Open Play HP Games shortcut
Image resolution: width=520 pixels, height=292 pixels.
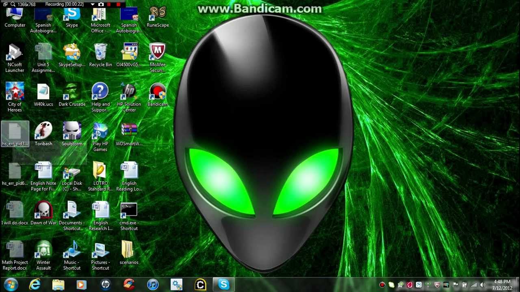[100, 137]
